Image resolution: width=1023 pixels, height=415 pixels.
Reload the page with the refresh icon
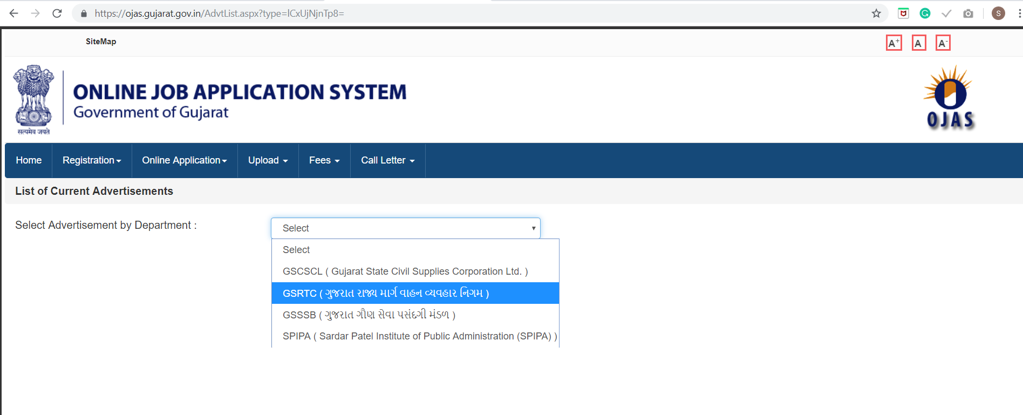pyautogui.click(x=57, y=13)
